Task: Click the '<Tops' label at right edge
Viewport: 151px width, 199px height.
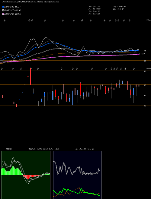Action: [x=148, y=20]
